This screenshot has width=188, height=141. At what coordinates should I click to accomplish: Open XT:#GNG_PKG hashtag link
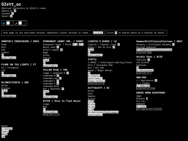143,86
